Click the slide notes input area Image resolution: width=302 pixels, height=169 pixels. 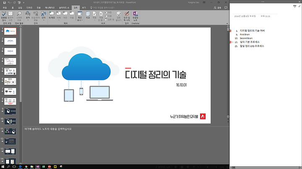(125, 145)
